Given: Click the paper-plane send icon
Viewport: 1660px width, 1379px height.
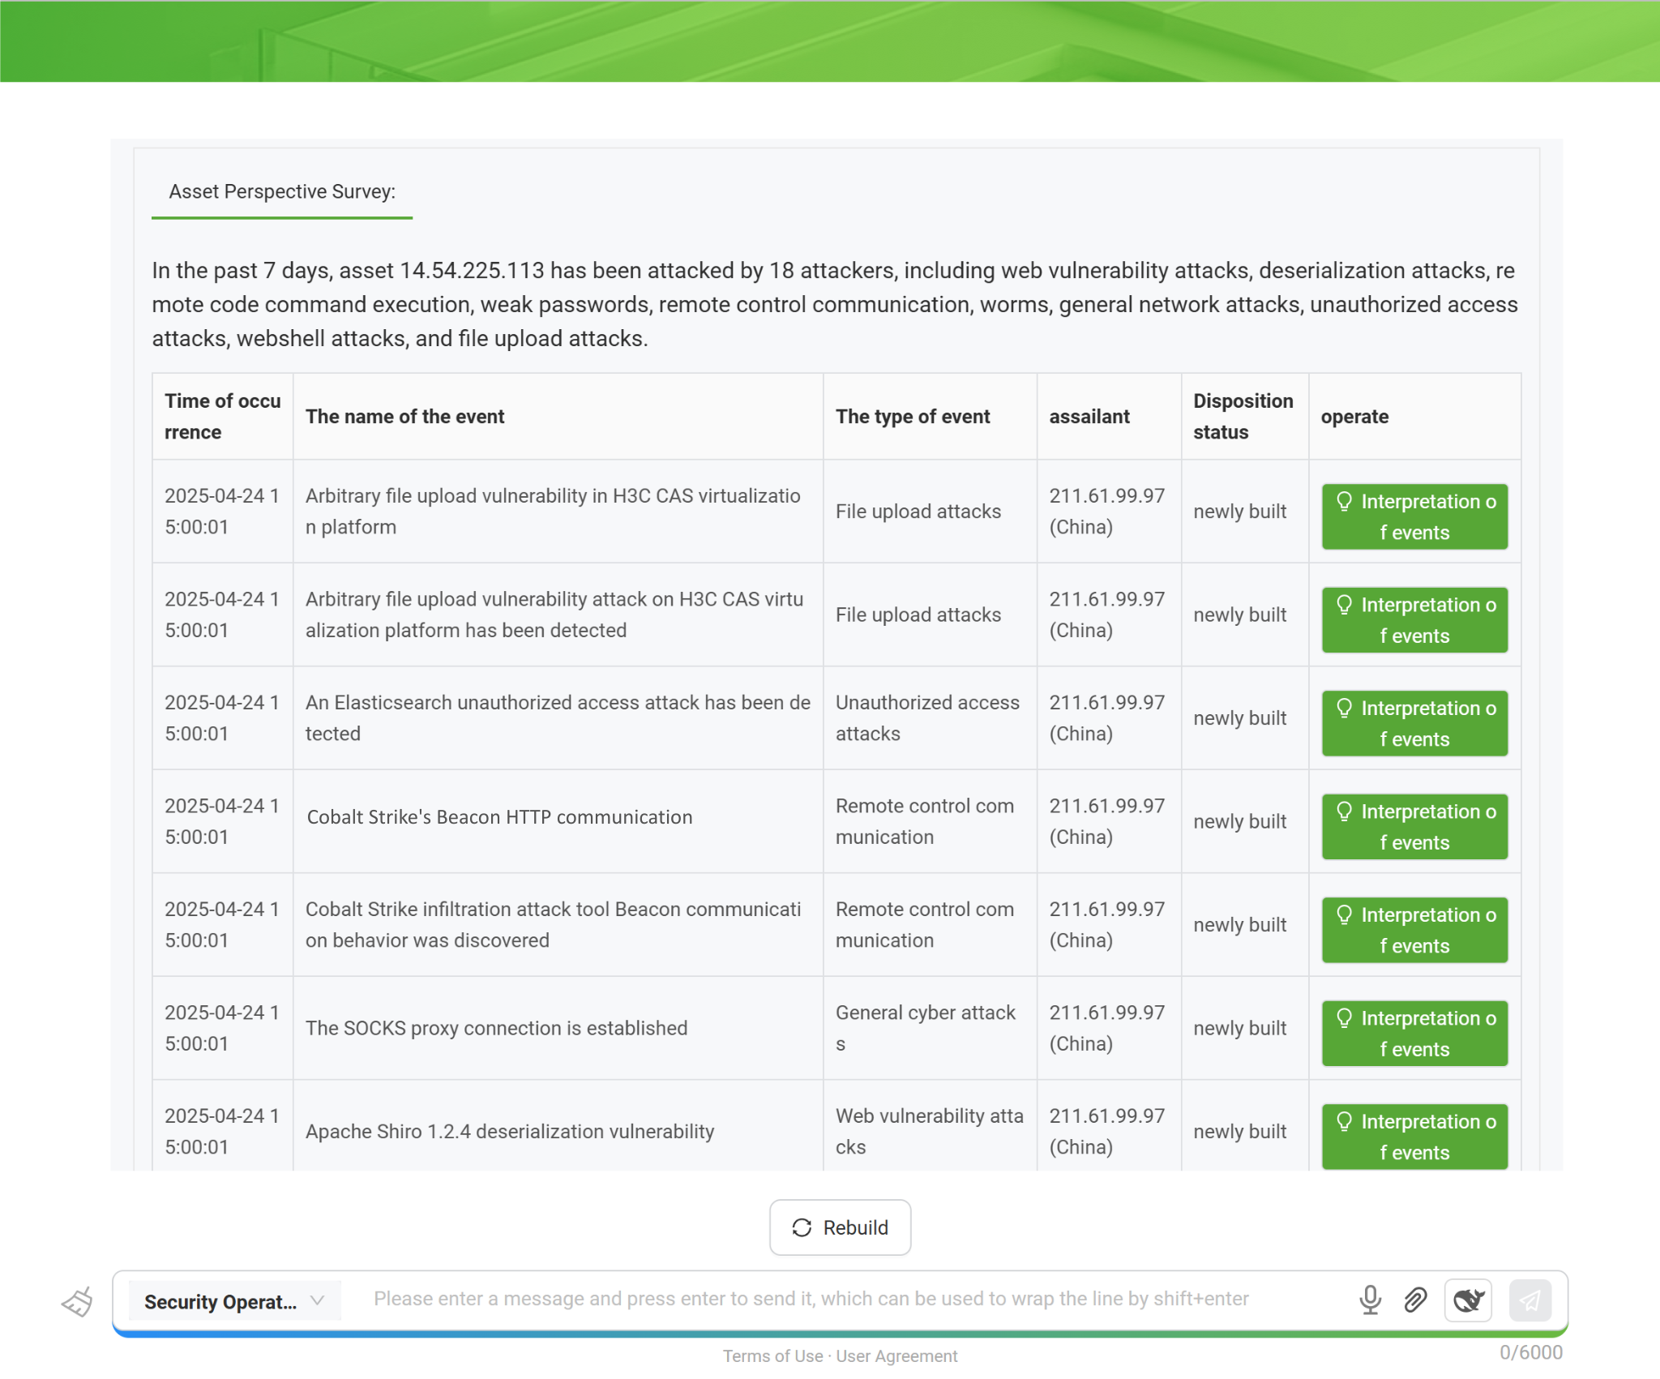Looking at the screenshot, I should click(x=1530, y=1300).
